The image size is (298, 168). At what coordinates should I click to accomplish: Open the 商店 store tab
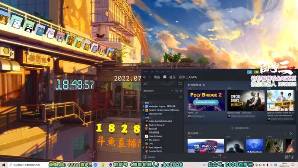click(x=157, y=77)
